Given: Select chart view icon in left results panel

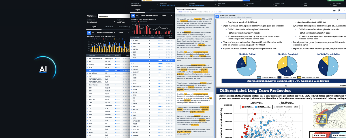Looking at the screenshot, I should tap(89, 32).
